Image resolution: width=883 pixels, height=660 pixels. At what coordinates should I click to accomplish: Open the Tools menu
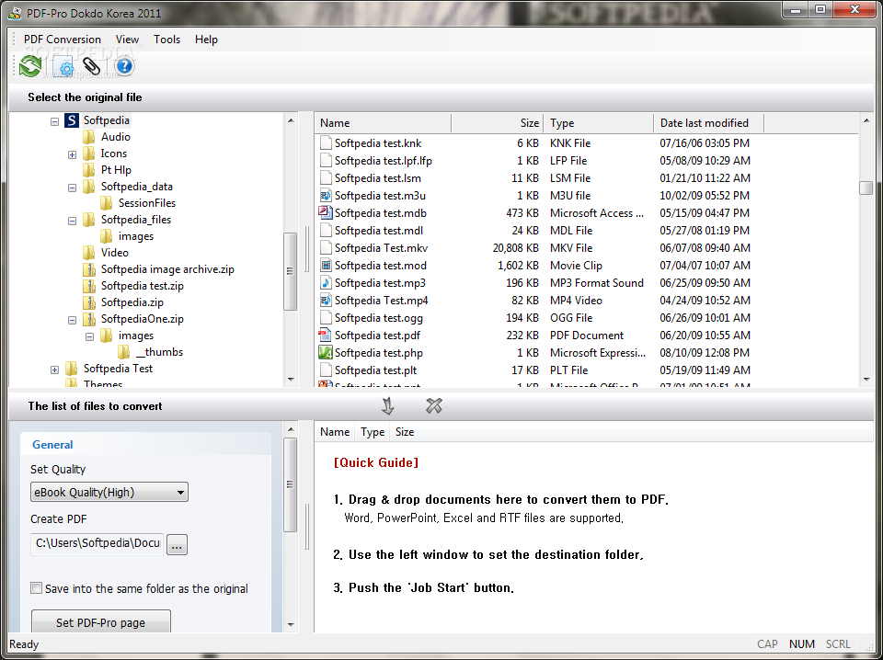[167, 40]
